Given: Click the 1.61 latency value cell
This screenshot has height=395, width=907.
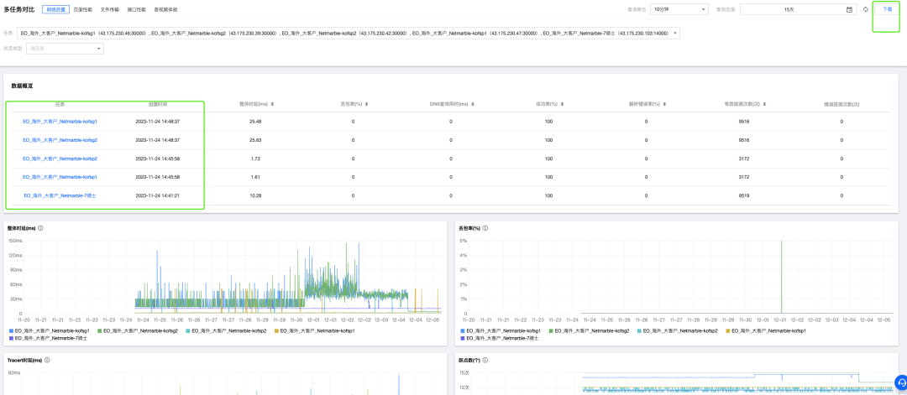Looking at the screenshot, I should pyautogui.click(x=256, y=177).
